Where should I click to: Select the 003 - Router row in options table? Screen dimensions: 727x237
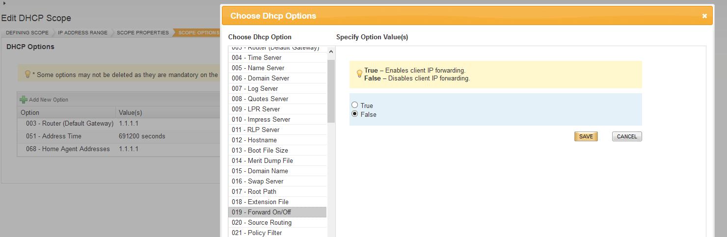[118, 124]
